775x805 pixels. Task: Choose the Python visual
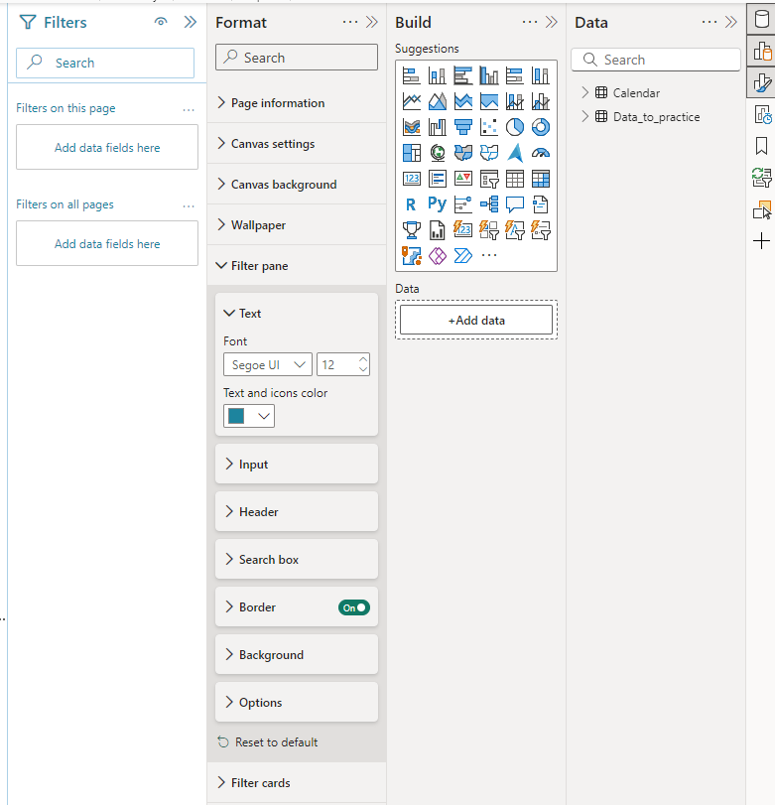[438, 204]
